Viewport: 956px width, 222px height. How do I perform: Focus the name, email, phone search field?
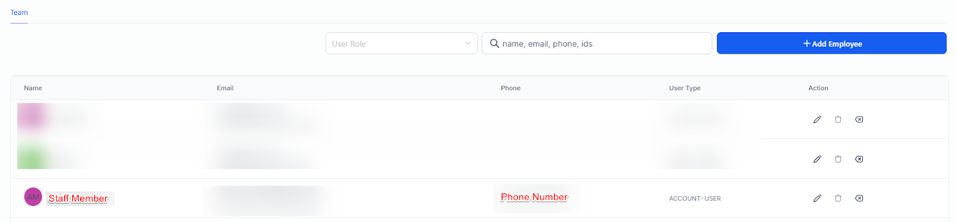pyautogui.click(x=597, y=44)
